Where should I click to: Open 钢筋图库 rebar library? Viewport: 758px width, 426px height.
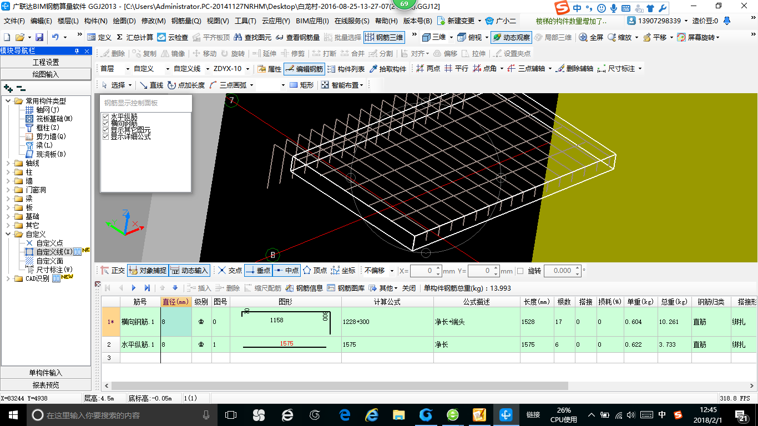[x=346, y=288]
